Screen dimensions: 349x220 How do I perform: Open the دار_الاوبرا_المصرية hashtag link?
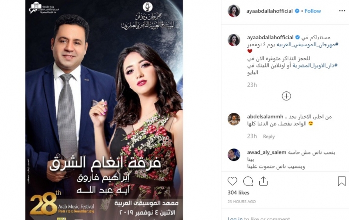(x=315, y=66)
